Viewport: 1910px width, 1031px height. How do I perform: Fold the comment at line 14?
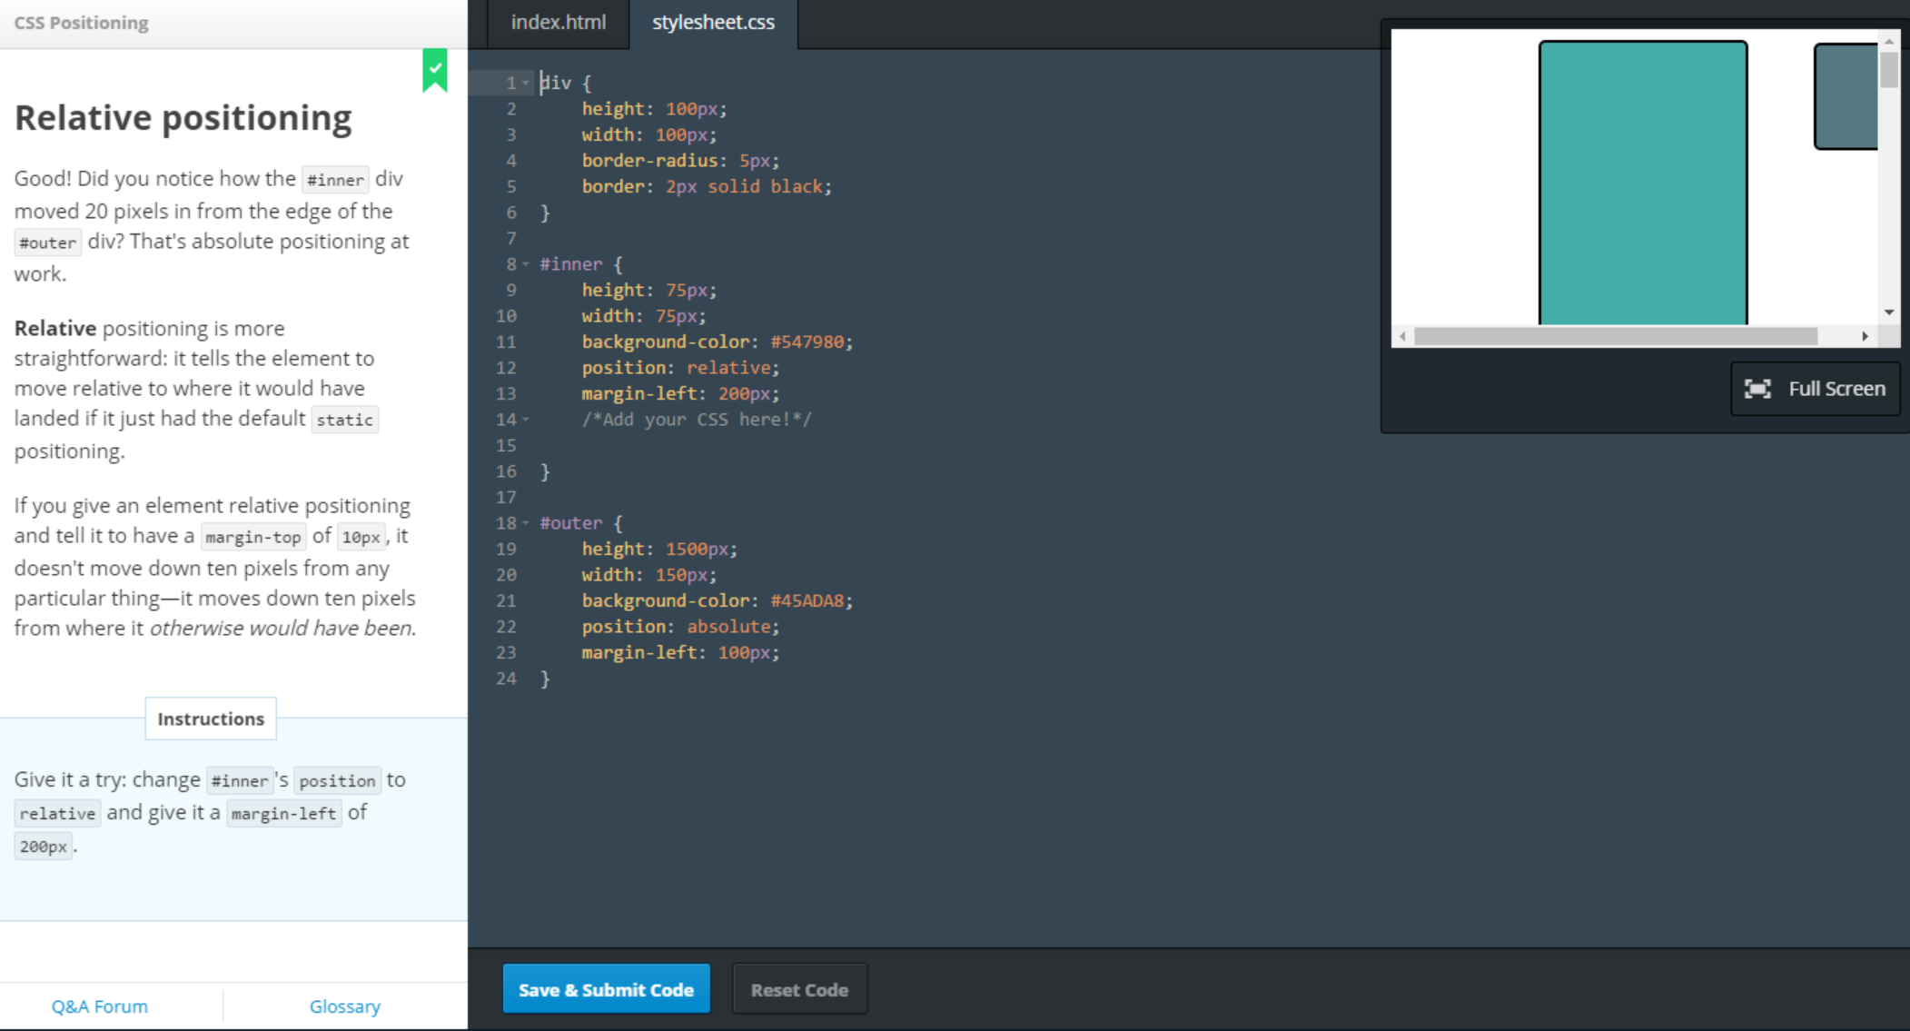click(526, 420)
